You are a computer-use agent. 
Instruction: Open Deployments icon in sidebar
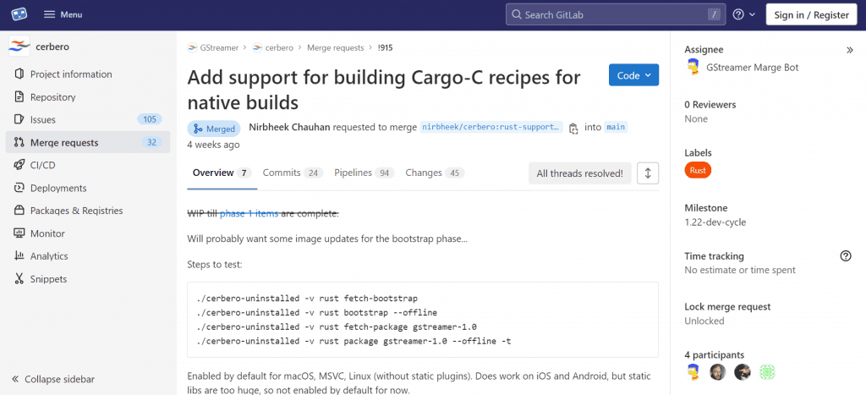click(x=19, y=188)
